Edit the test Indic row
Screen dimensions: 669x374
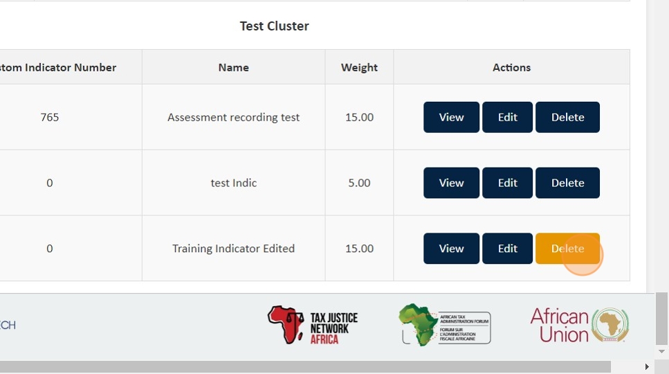[x=507, y=183]
